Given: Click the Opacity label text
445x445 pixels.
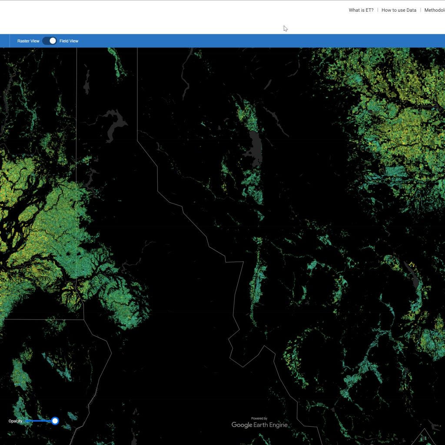Looking at the screenshot, I should coord(15,421).
